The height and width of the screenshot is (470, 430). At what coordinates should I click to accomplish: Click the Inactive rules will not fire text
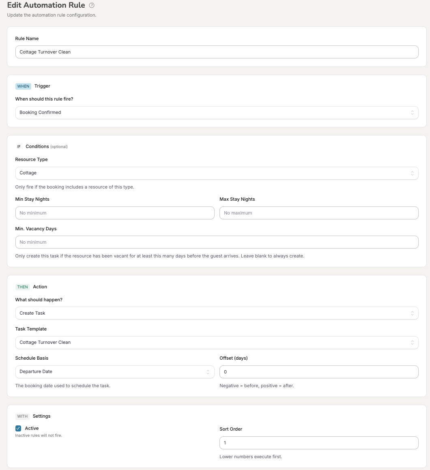click(x=39, y=435)
